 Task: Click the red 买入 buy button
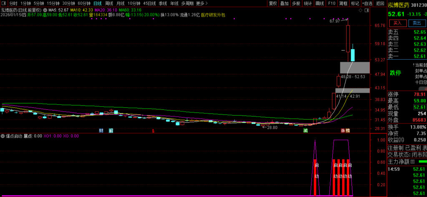pyautogui.click(x=397, y=23)
